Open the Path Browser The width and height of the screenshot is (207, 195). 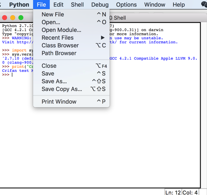coord(71,53)
